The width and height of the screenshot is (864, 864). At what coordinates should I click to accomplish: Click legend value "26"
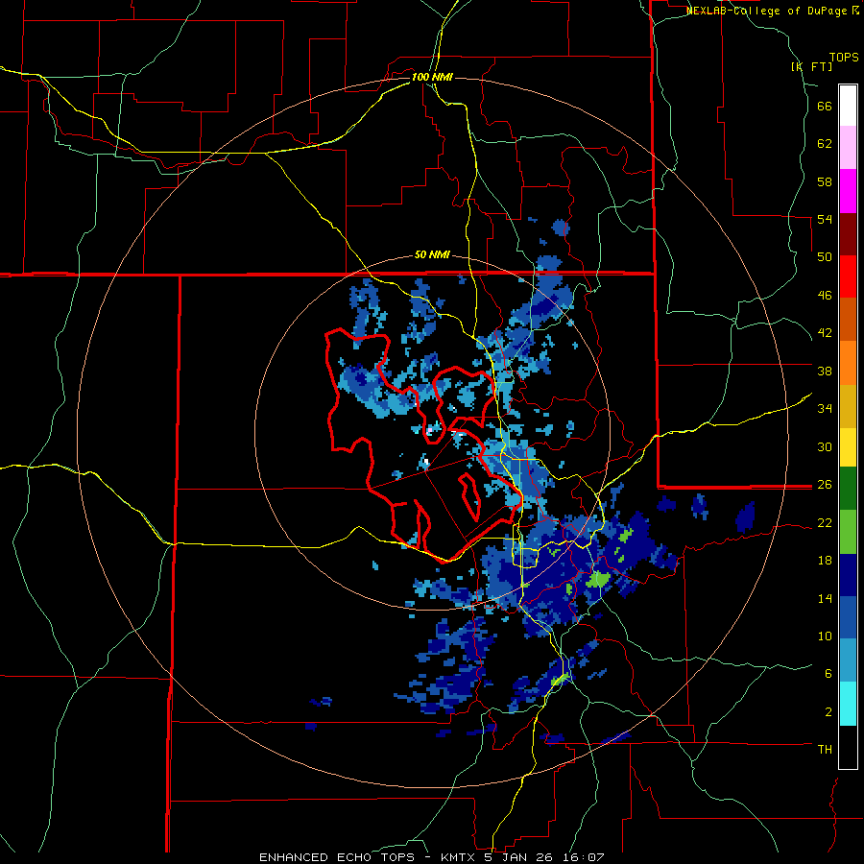pyautogui.click(x=825, y=485)
